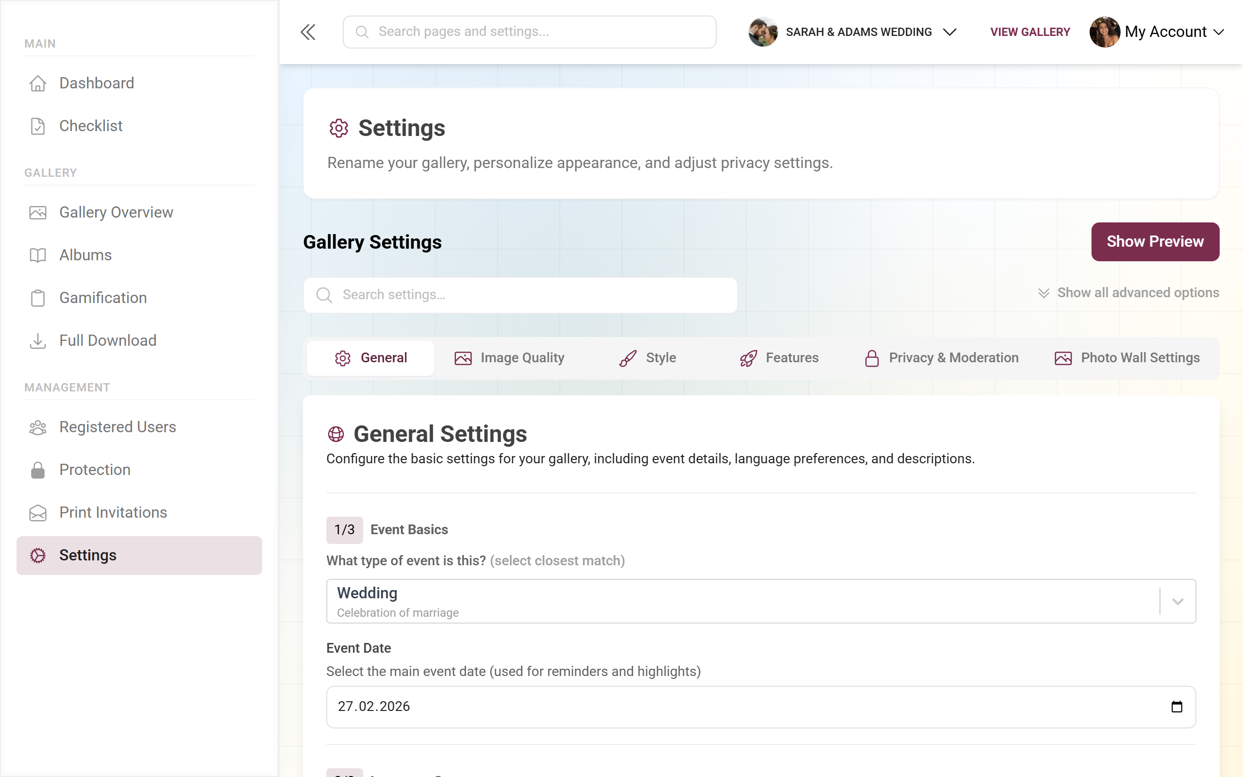Navigate to Albums

click(139, 255)
